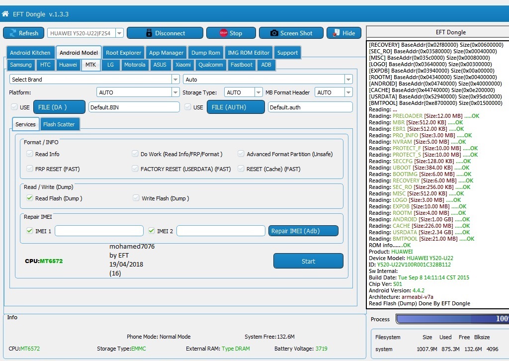Click the 'Battery Voltage: 3719' status entry
This screenshot has width=509, height=361.
pyautogui.click(x=301, y=349)
